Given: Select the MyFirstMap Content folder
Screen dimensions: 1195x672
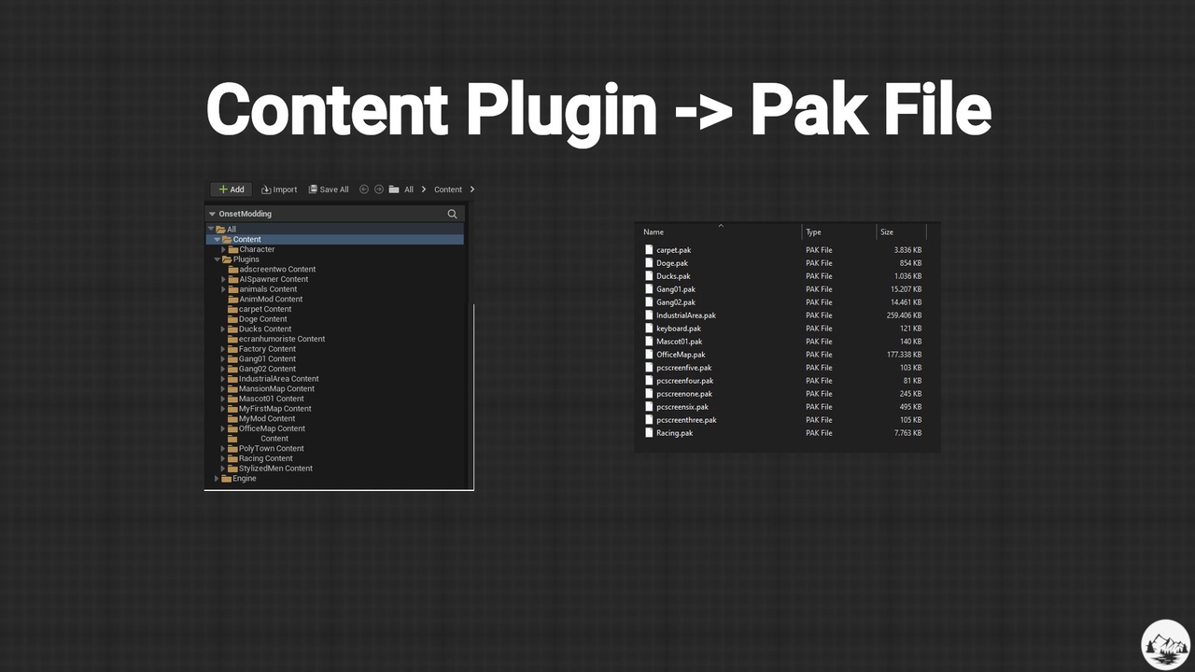Looking at the screenshot, I should [x=274, y=409].
